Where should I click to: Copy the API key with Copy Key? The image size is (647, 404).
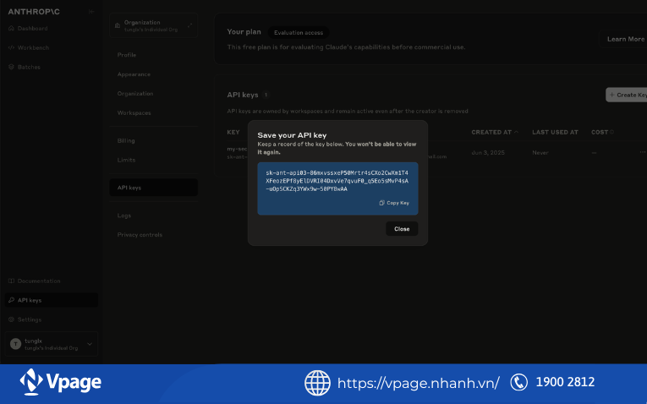coord(394,203)
